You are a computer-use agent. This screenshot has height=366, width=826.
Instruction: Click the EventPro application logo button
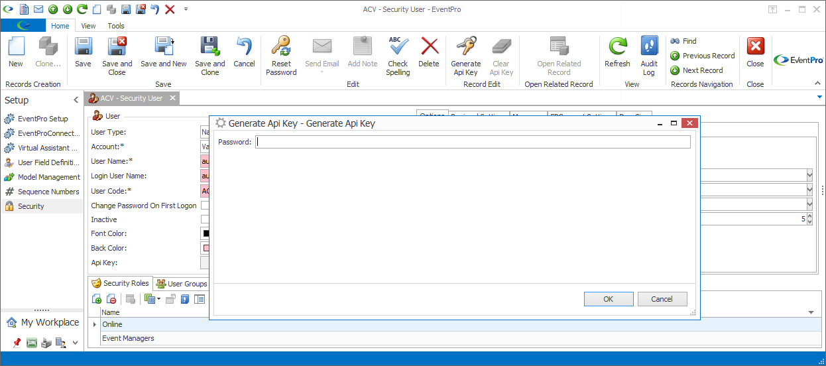(23, 26)
